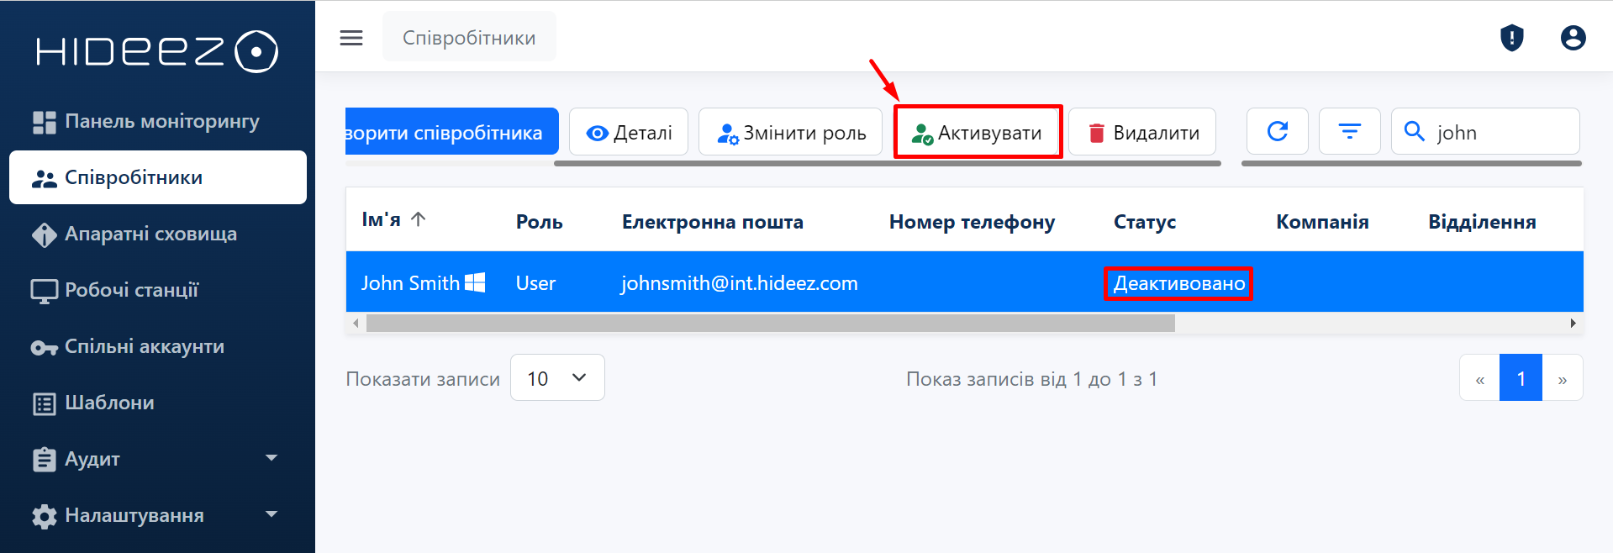Click the table's horizontal scrollbar

pyautogui.click(x=769, y=324)
